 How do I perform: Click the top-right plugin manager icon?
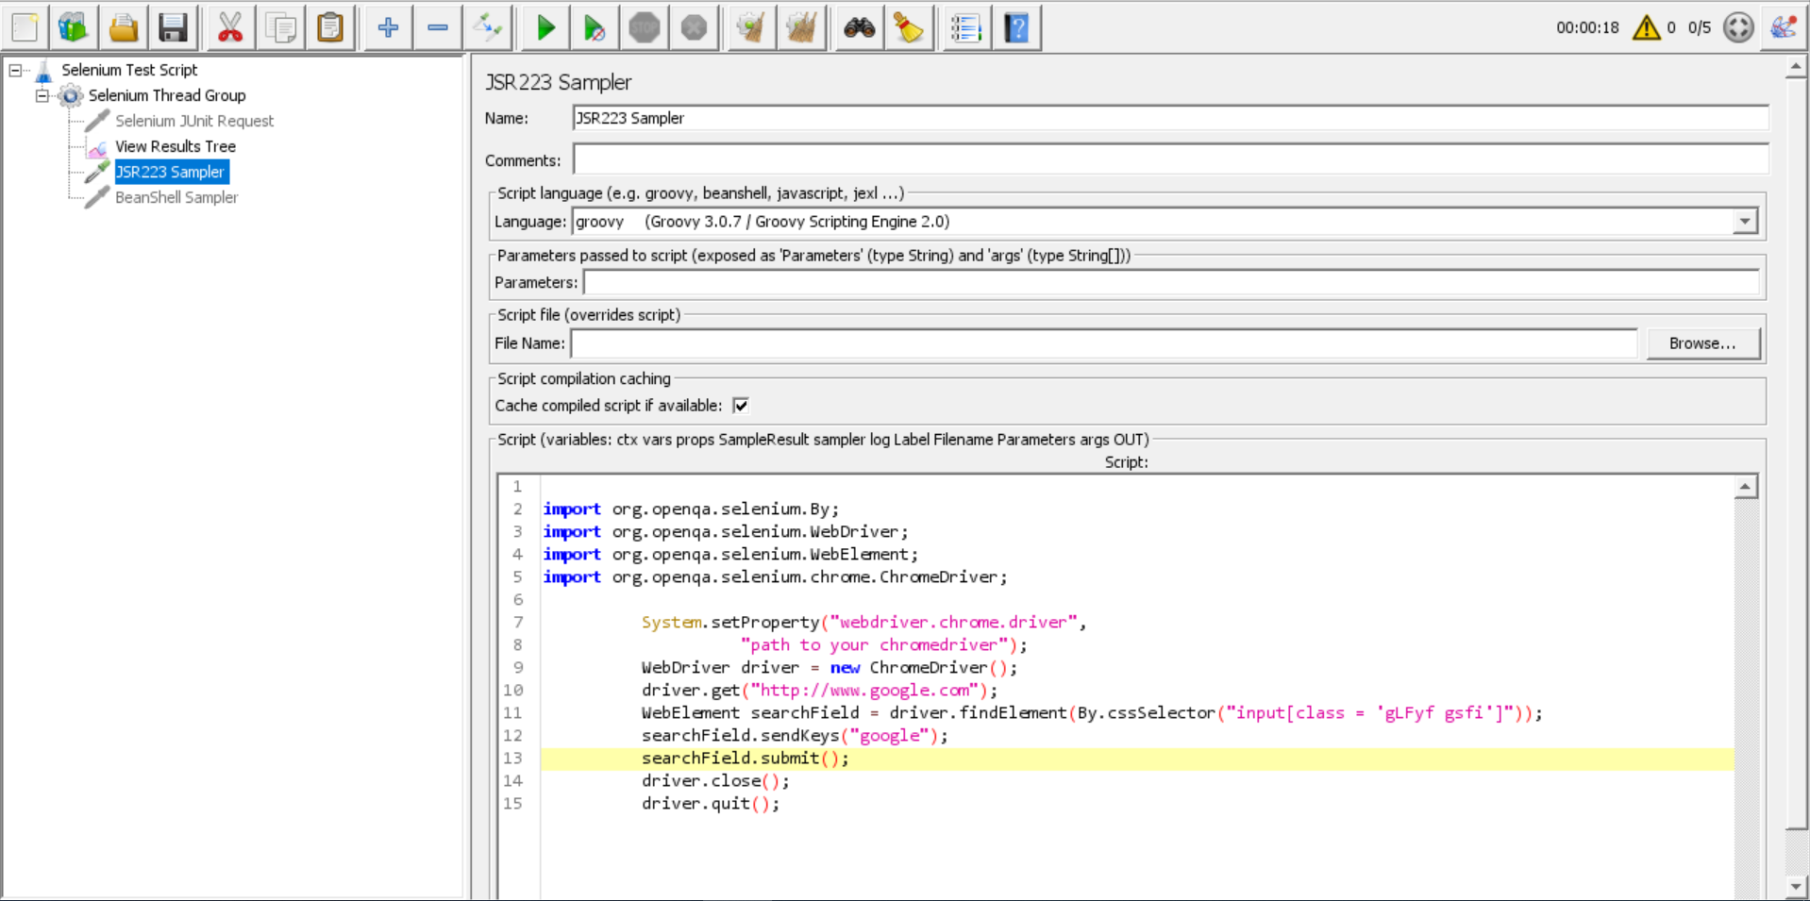pyautogui.click(x=1784, y=27)
